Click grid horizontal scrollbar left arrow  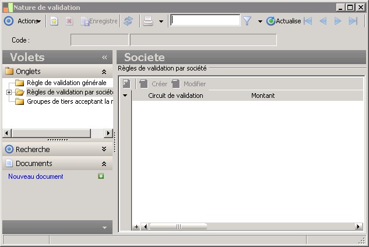tap(145, 227)
